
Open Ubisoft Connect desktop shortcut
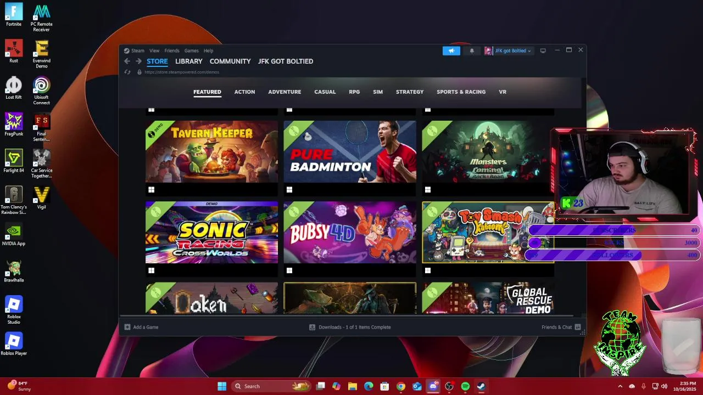pyautogui.click(x=42, y=91)
